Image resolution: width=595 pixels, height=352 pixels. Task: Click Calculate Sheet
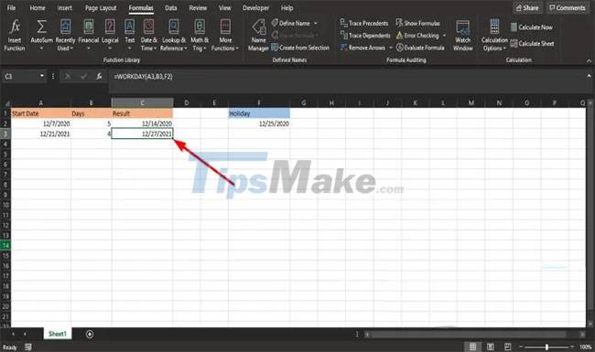coord(532,44)
